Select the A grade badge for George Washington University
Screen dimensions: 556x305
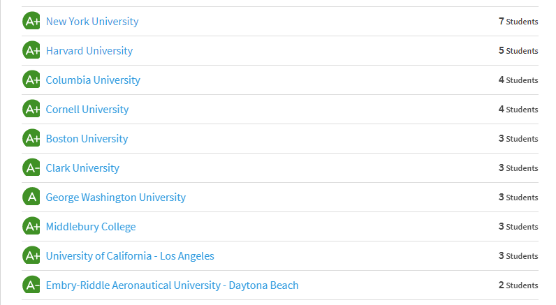[x=31, y=197]
